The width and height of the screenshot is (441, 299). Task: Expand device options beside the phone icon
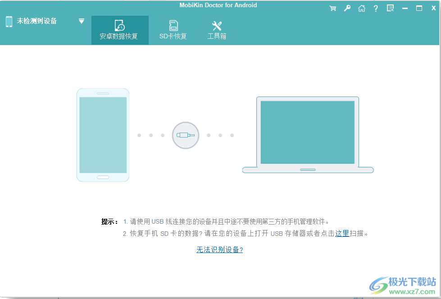point(82,21)
